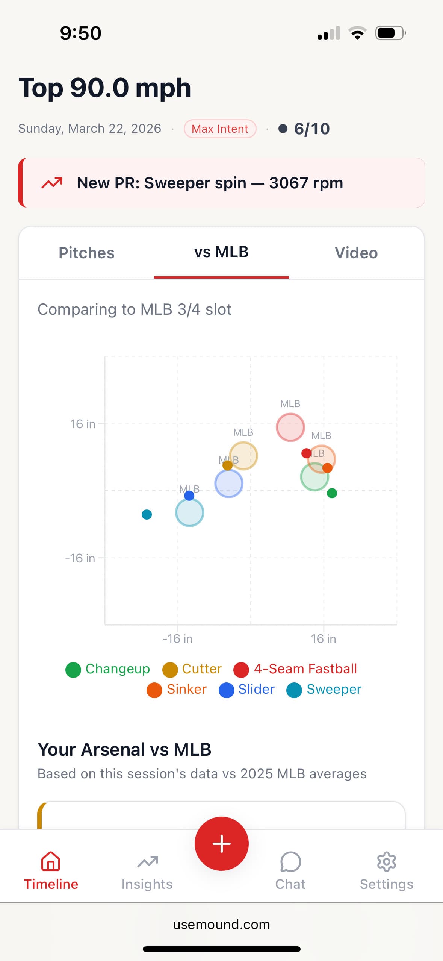Select the MLB 4-Seam Fastball bubble on the chart
This screenshot has width=443, height=961.
click(290, 427)
